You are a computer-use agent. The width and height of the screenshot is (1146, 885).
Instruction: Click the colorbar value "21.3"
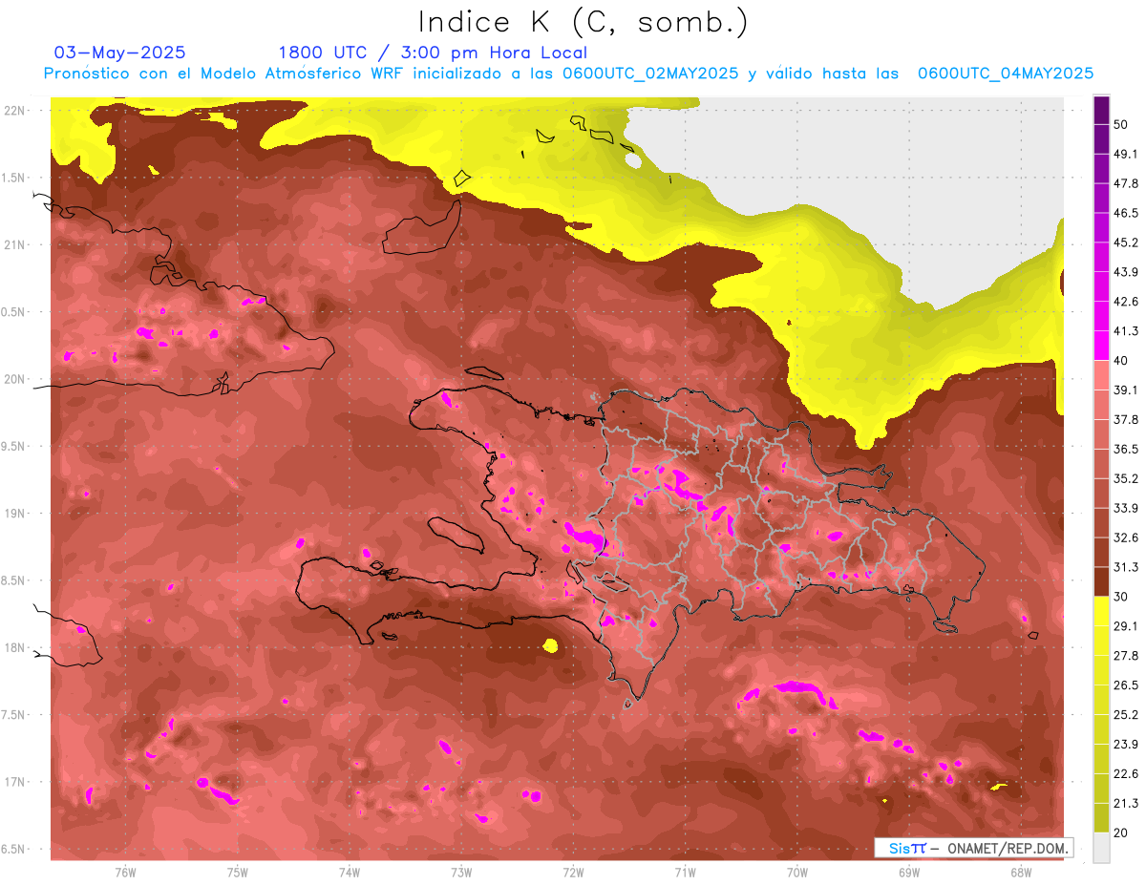[x=1126, y=803]
